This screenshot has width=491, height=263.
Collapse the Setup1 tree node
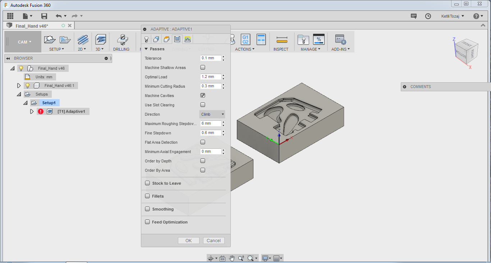(26, 103)
